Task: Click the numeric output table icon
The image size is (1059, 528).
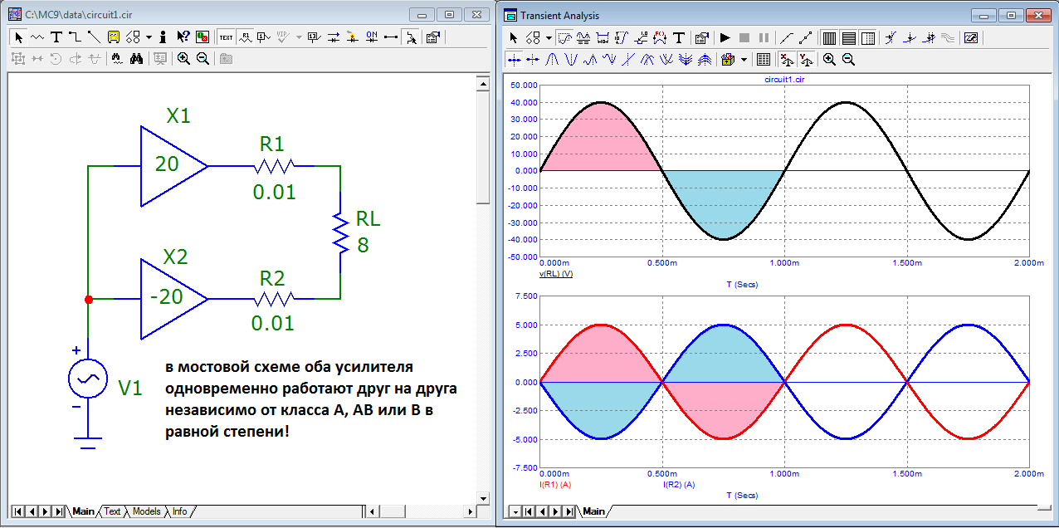Action: pos(764,60)
